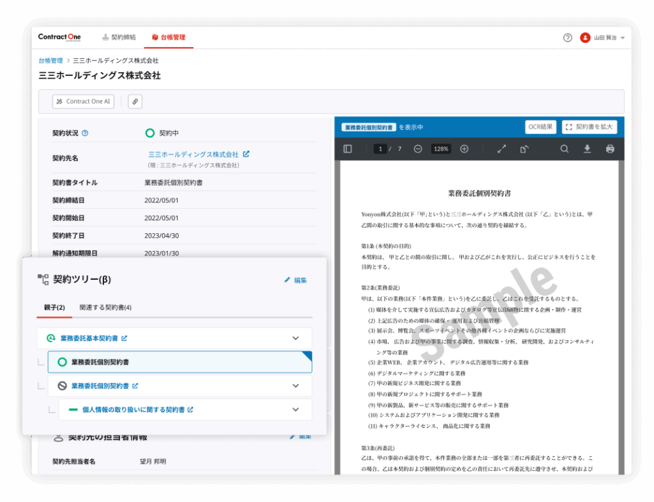Screen dimensions: 654x502
Task: Click the fit-to-page expand arrows icon
Action: (x=502, y=149)
